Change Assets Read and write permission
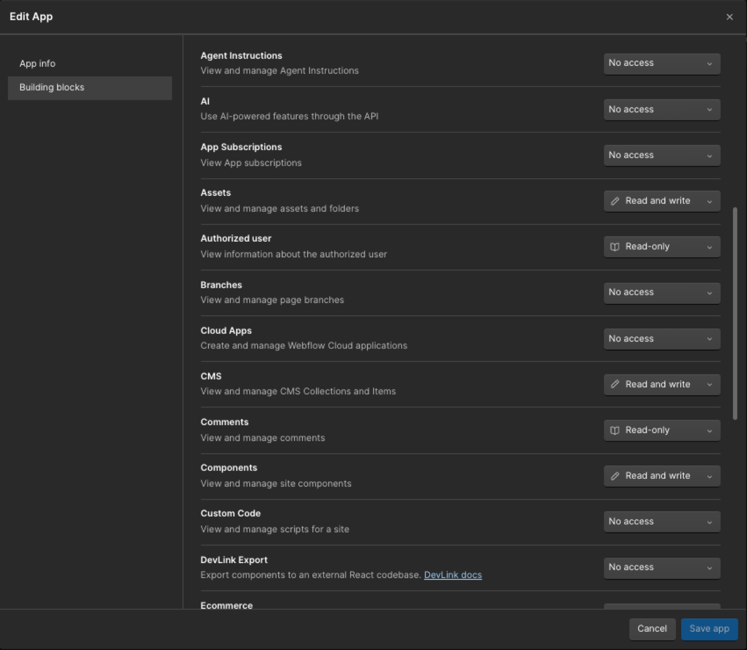Screen dimensions: 747x650 tap(662, 201)
